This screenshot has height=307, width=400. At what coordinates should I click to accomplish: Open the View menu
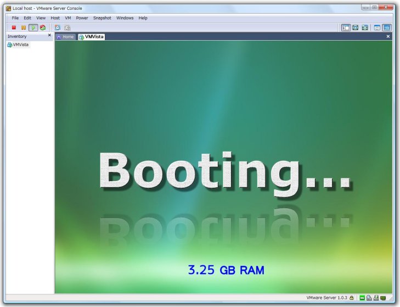pos(41,18)
